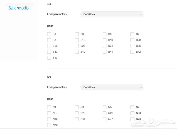This screenshot has height=129, width=177.
Task: Open the 5G Lock parameters dropdown
Action: pos(112,87)
